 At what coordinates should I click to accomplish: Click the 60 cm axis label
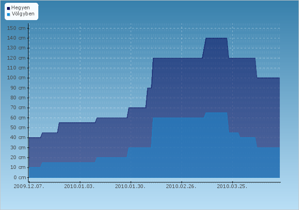(x=18, y=118)
